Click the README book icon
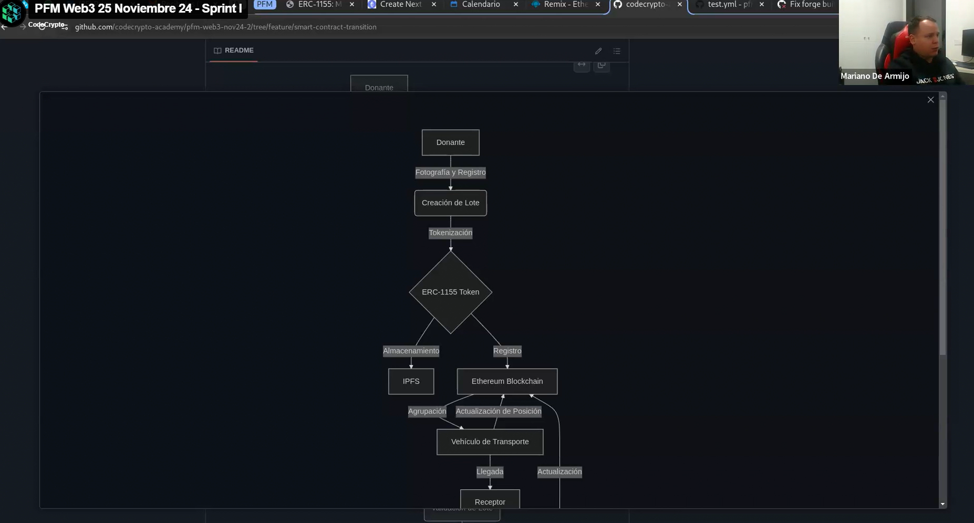This screenshot has height=523, width=974. [217, 50]
